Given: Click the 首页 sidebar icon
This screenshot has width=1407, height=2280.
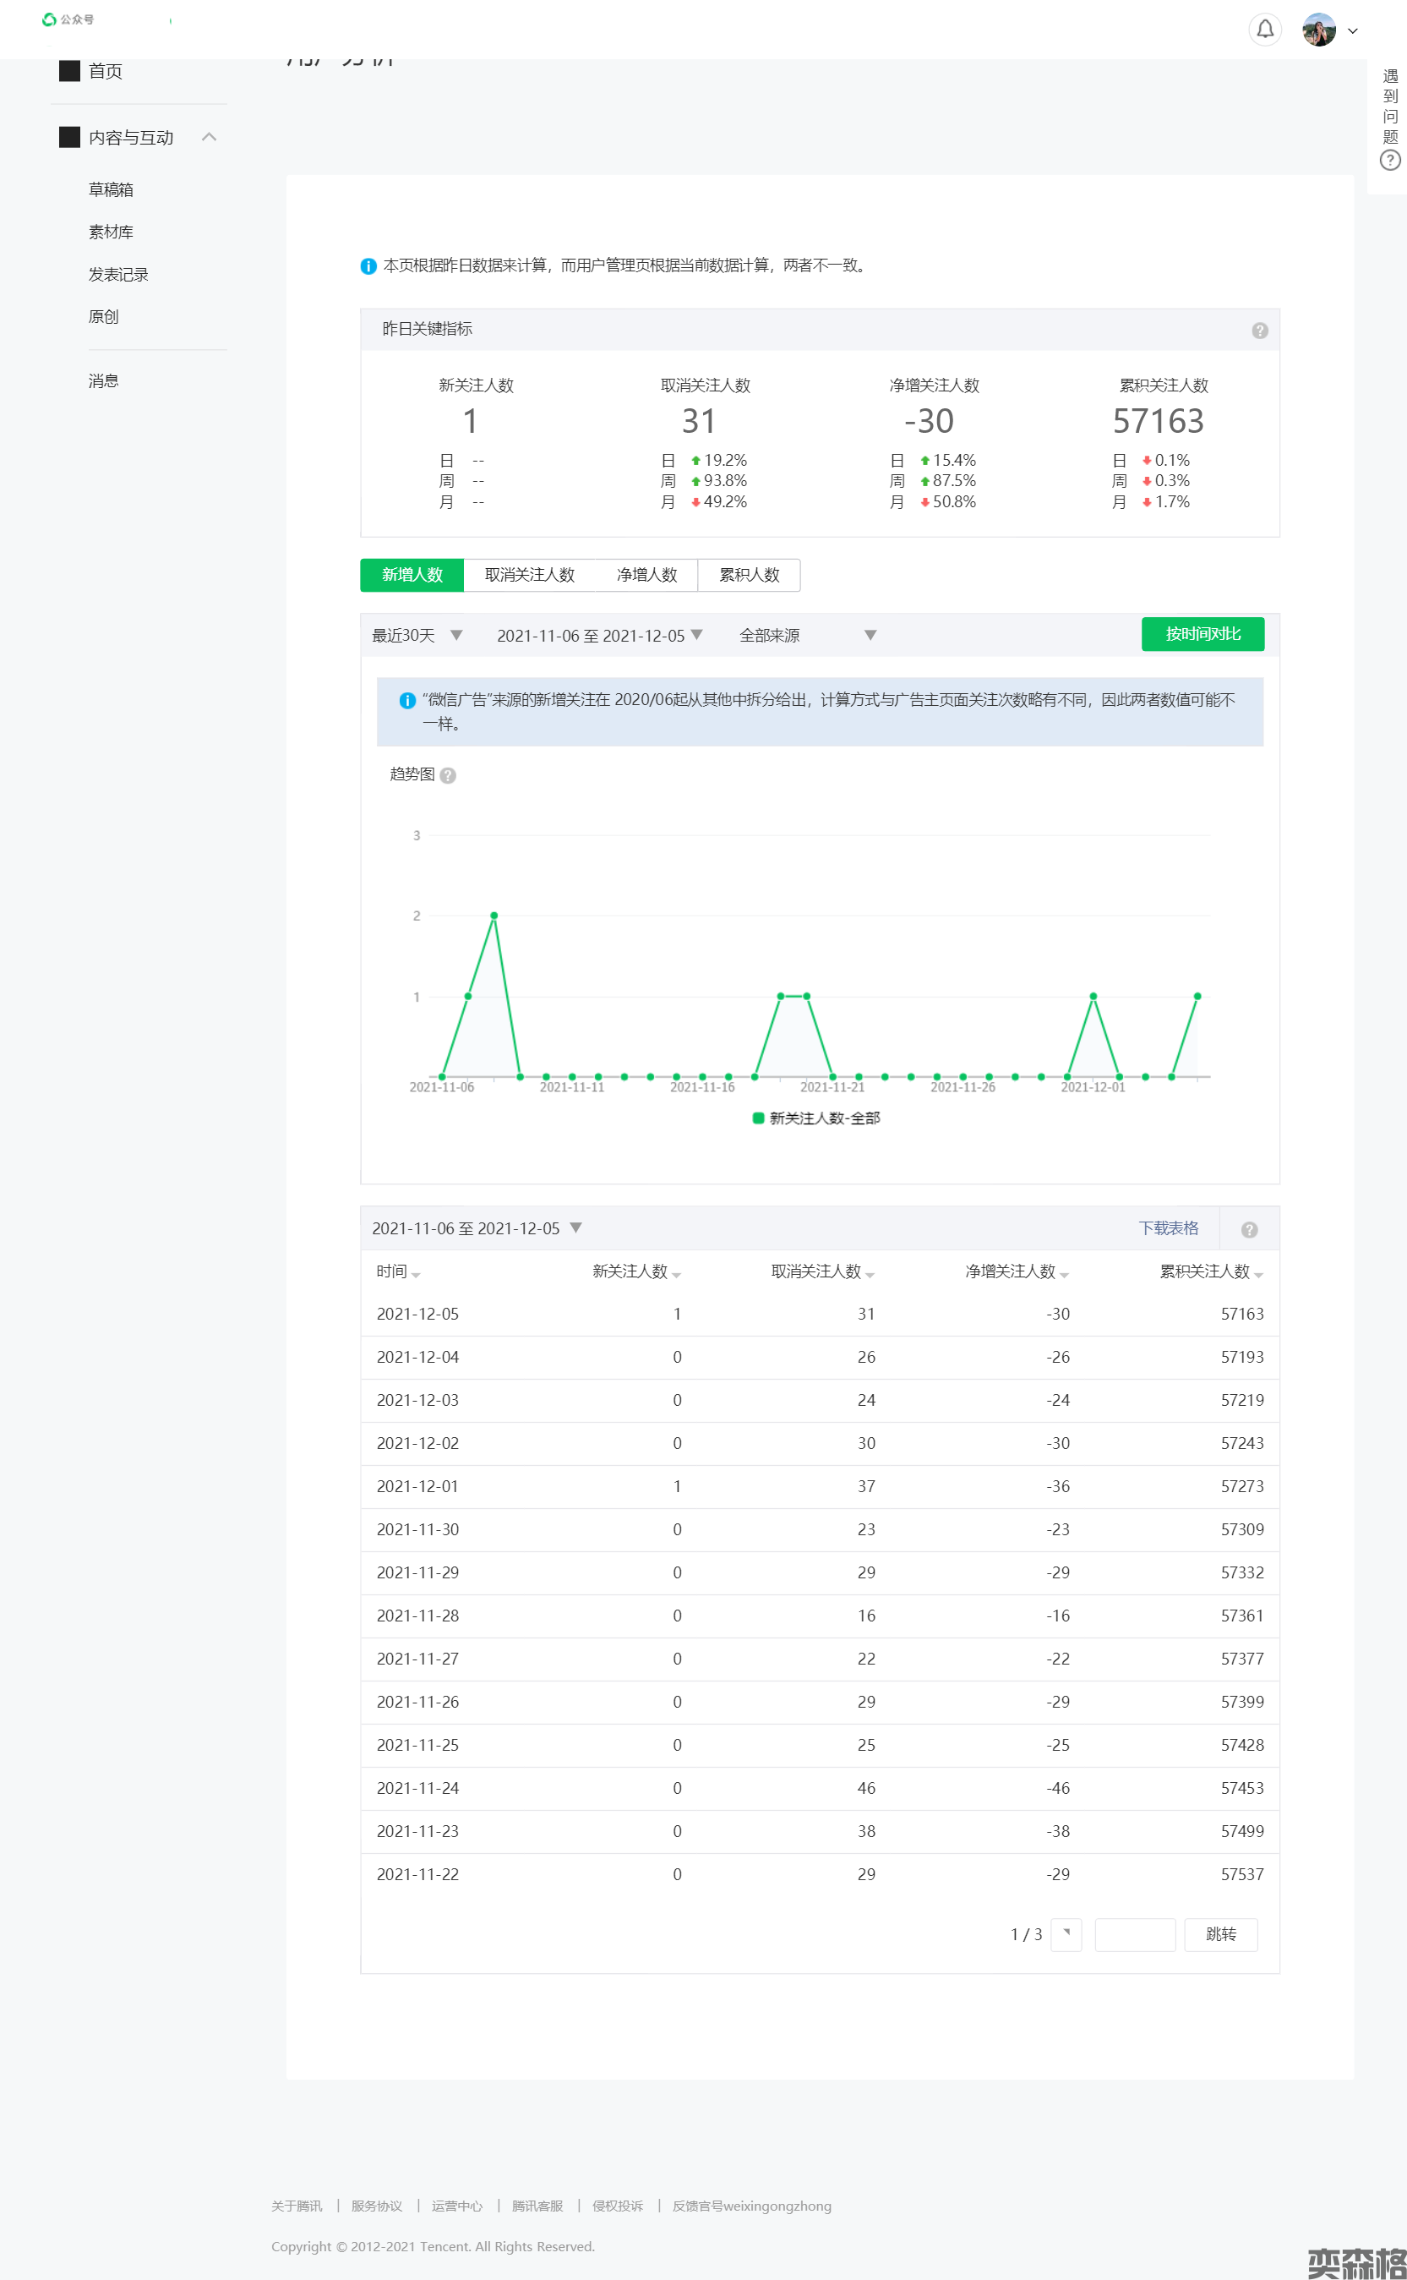Looking at the screenshot, I should (x=70, y=71).
